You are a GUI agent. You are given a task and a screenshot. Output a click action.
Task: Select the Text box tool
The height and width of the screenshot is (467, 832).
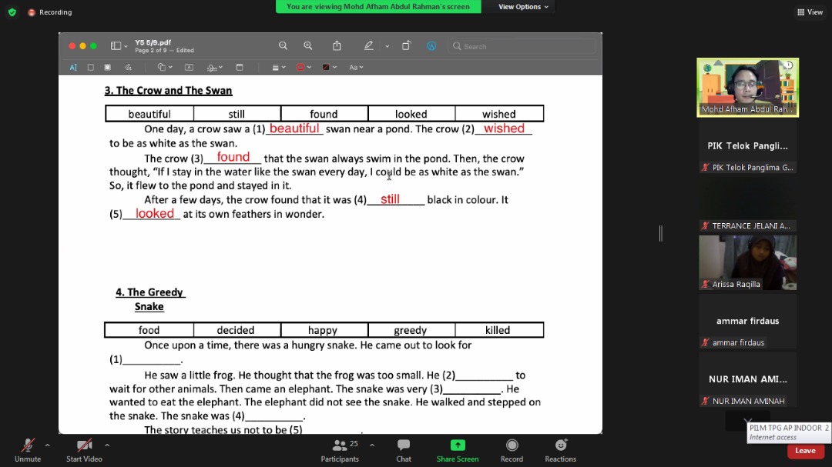[x=189, y=68]
